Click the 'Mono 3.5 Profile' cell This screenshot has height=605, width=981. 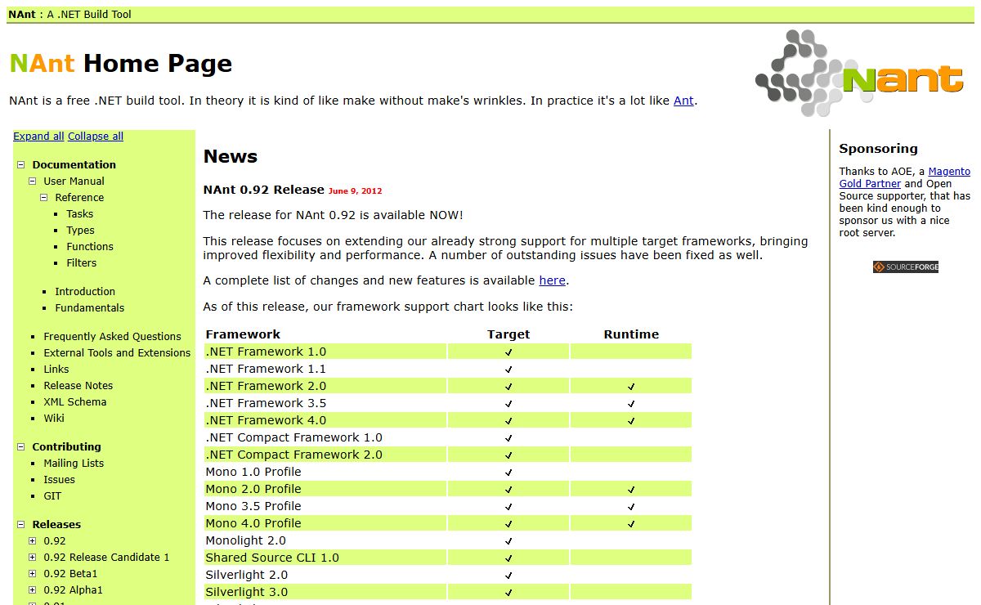pyautogui.click(x=325, y=506)
